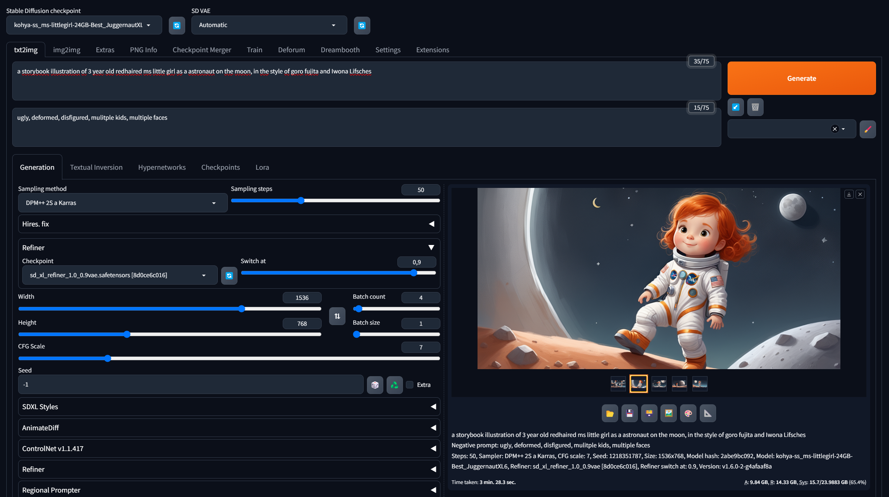Reuse last seed with recycle icon
Image resolution: width=889 pixels, height=497 pixels.
point(394,385)
